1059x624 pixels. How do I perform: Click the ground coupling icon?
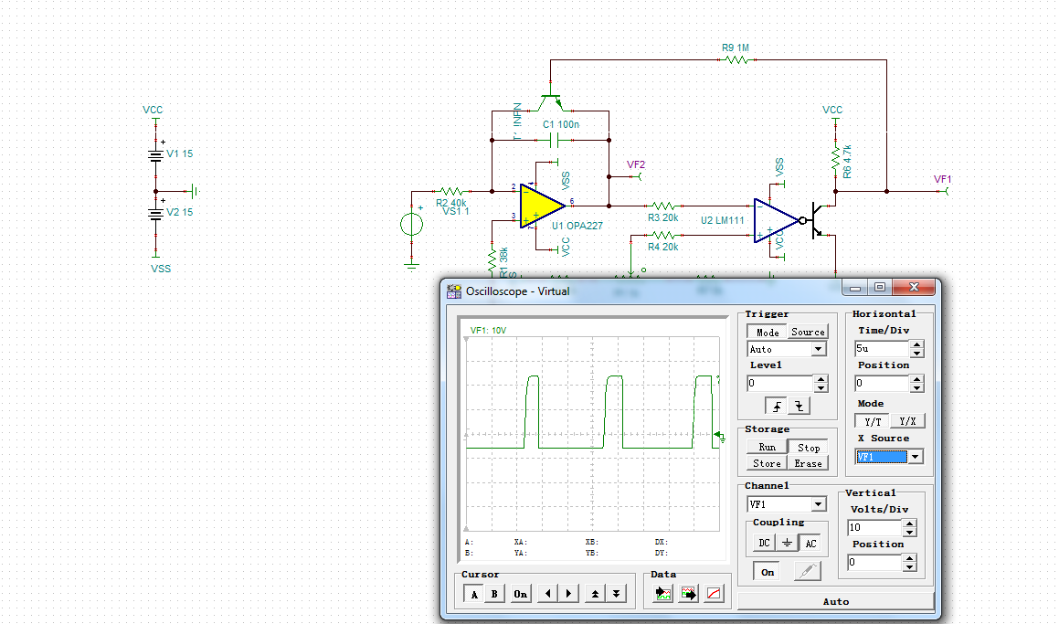pos(787,543)
